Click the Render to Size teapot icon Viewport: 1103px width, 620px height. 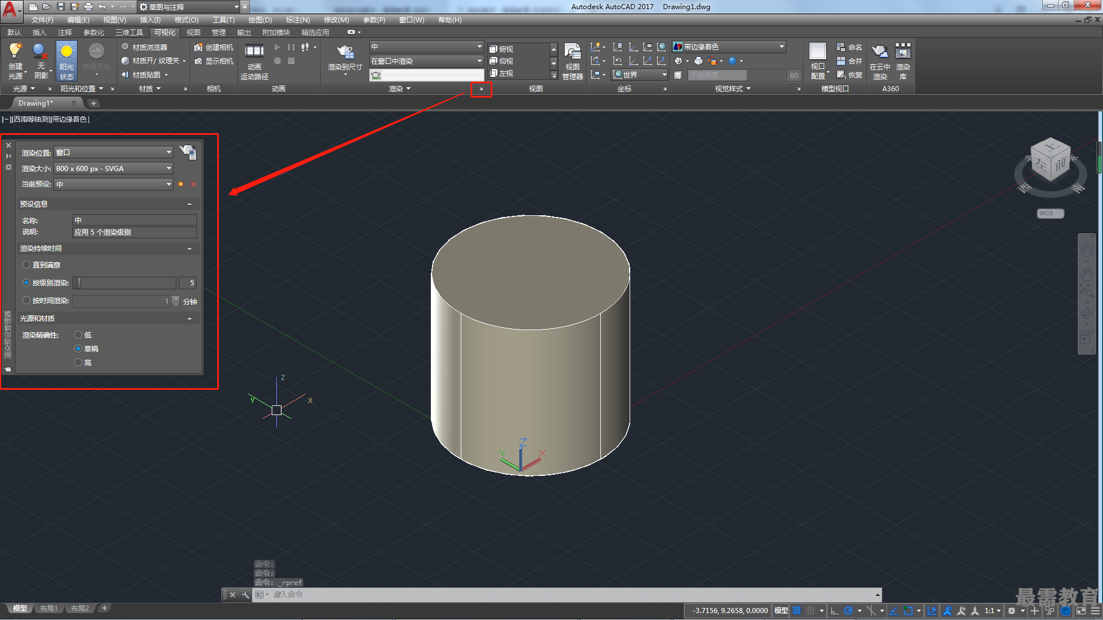pyautogui.click(x=345, y=53)
